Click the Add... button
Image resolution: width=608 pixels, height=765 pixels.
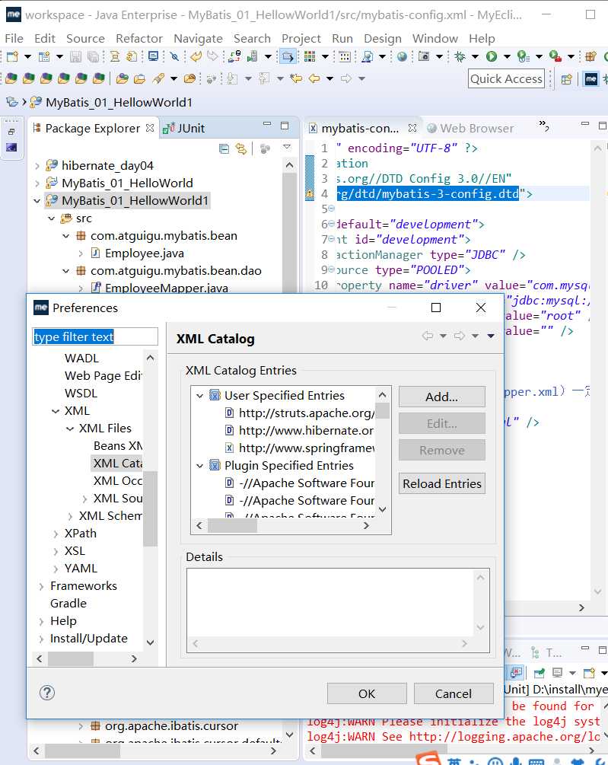[x=442, y=397]
